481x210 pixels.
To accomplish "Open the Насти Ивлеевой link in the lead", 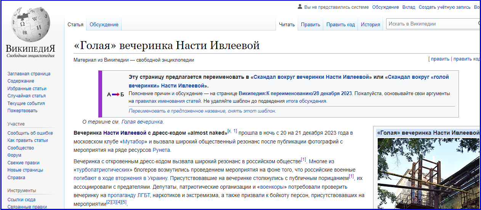I will tap(125, 133).
